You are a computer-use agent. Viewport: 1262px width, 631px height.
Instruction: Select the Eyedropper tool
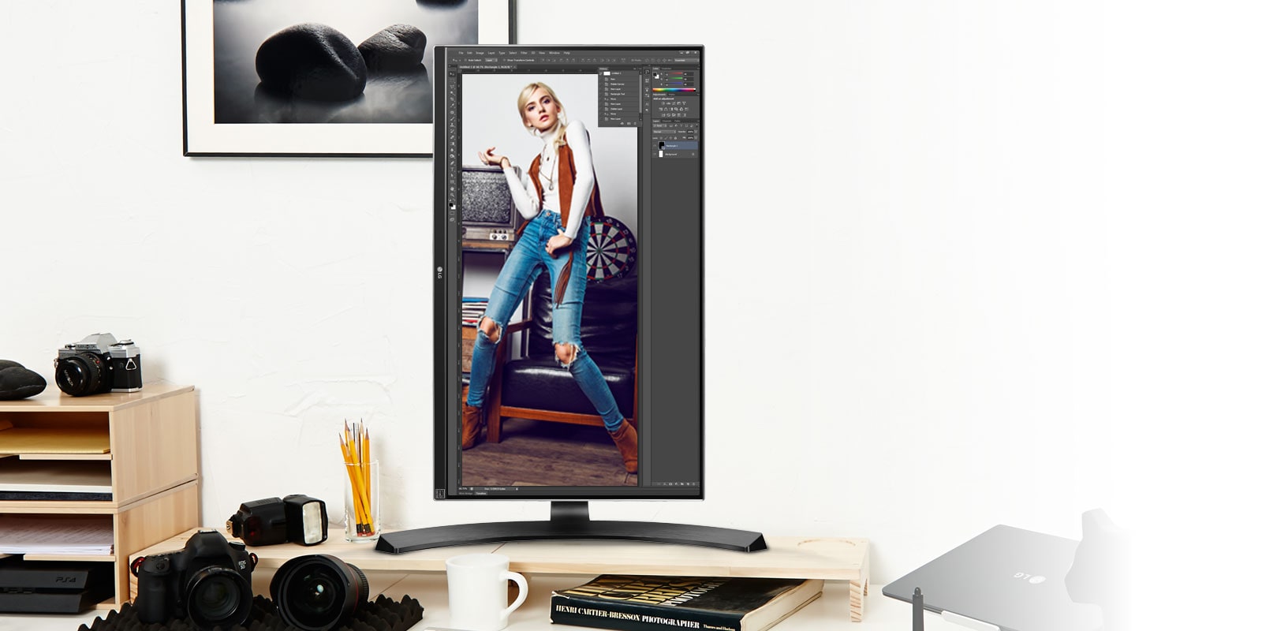452,106
